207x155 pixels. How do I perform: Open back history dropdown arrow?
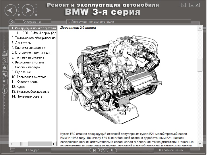[19, 10]
